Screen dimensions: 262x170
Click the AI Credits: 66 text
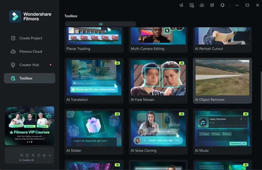pos(26,160)
